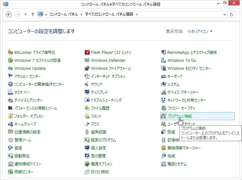Screen dimensions: 242x180
Task: Open デバイスとプリンター icon
Action: click(x=10, y=100)
